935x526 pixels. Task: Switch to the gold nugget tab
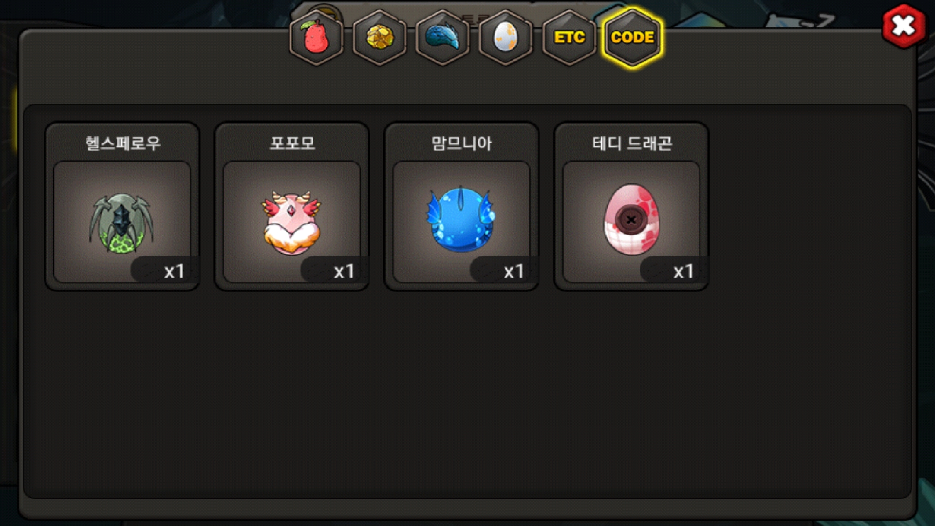tap(380, 38)
